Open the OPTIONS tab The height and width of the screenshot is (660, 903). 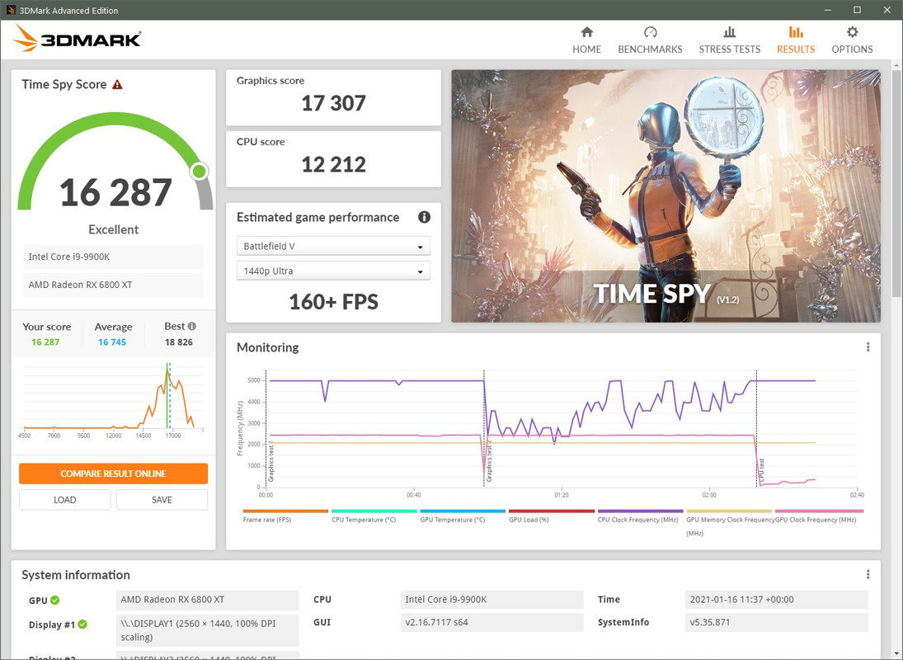(852, 40)
